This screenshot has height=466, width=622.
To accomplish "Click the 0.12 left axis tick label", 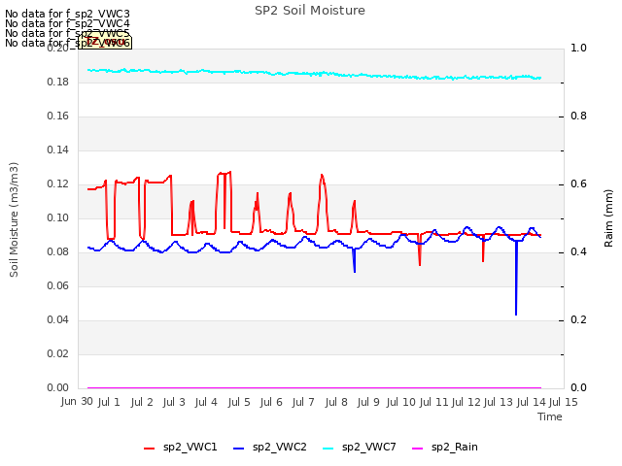I will coord(58,184).
